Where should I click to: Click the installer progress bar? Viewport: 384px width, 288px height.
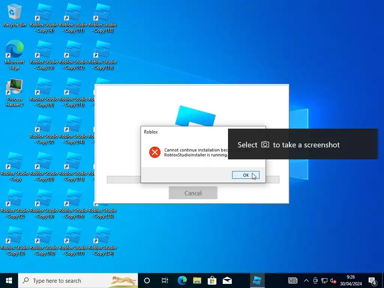[193, 180]
